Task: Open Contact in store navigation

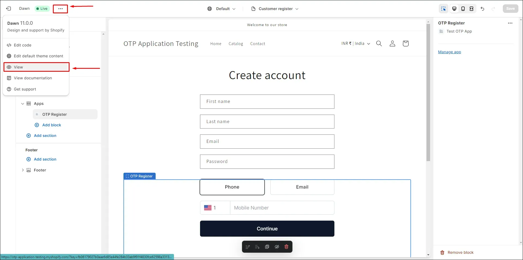Action: pyautogui.click(x=258, y=44)
